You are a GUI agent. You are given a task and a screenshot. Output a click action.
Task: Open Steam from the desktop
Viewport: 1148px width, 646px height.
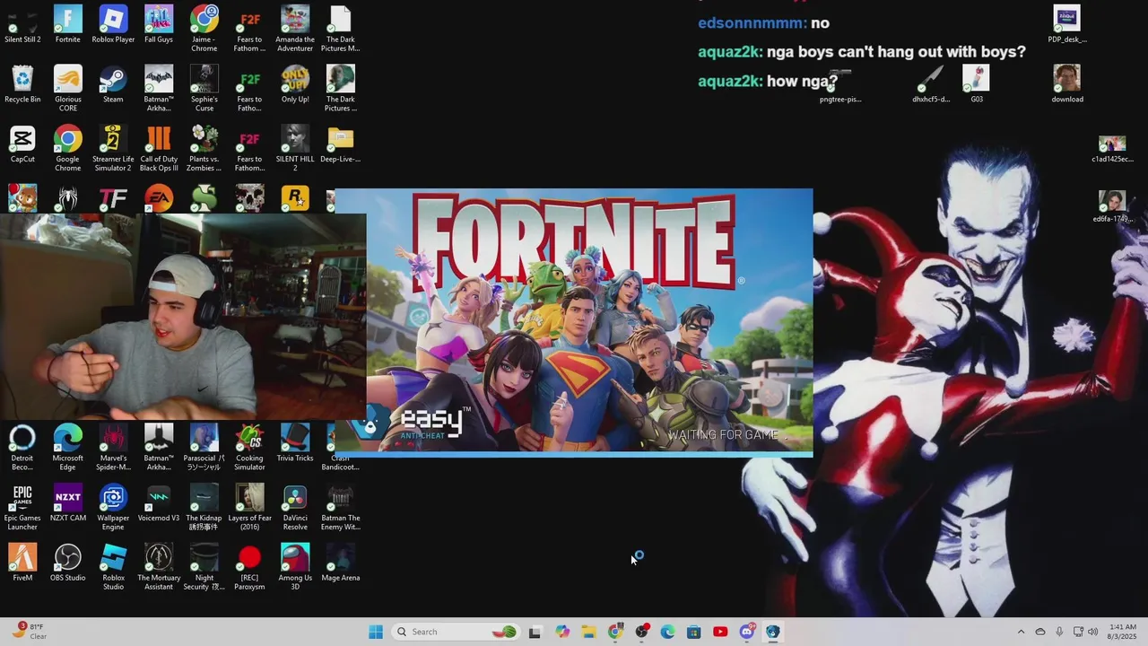113,84
